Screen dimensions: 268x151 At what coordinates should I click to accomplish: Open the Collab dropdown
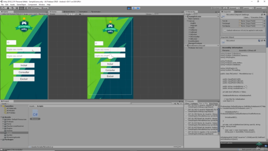[216, 8]
